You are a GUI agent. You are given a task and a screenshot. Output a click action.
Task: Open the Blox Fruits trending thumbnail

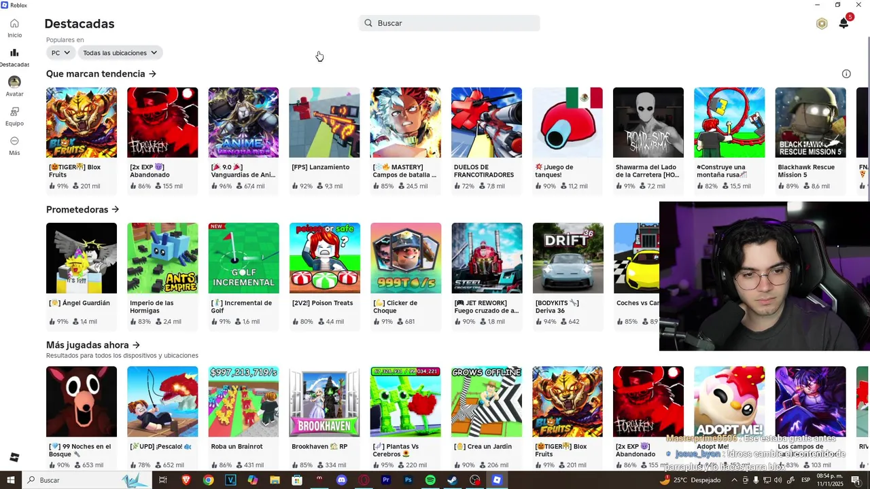coord(82,122)
